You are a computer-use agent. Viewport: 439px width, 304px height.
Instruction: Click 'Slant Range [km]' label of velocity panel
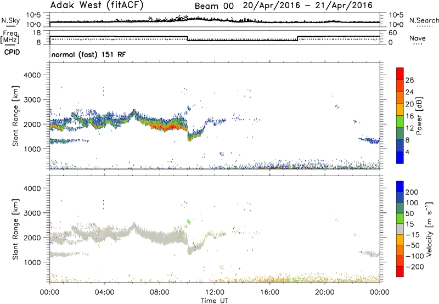click(x=15, y=229)
